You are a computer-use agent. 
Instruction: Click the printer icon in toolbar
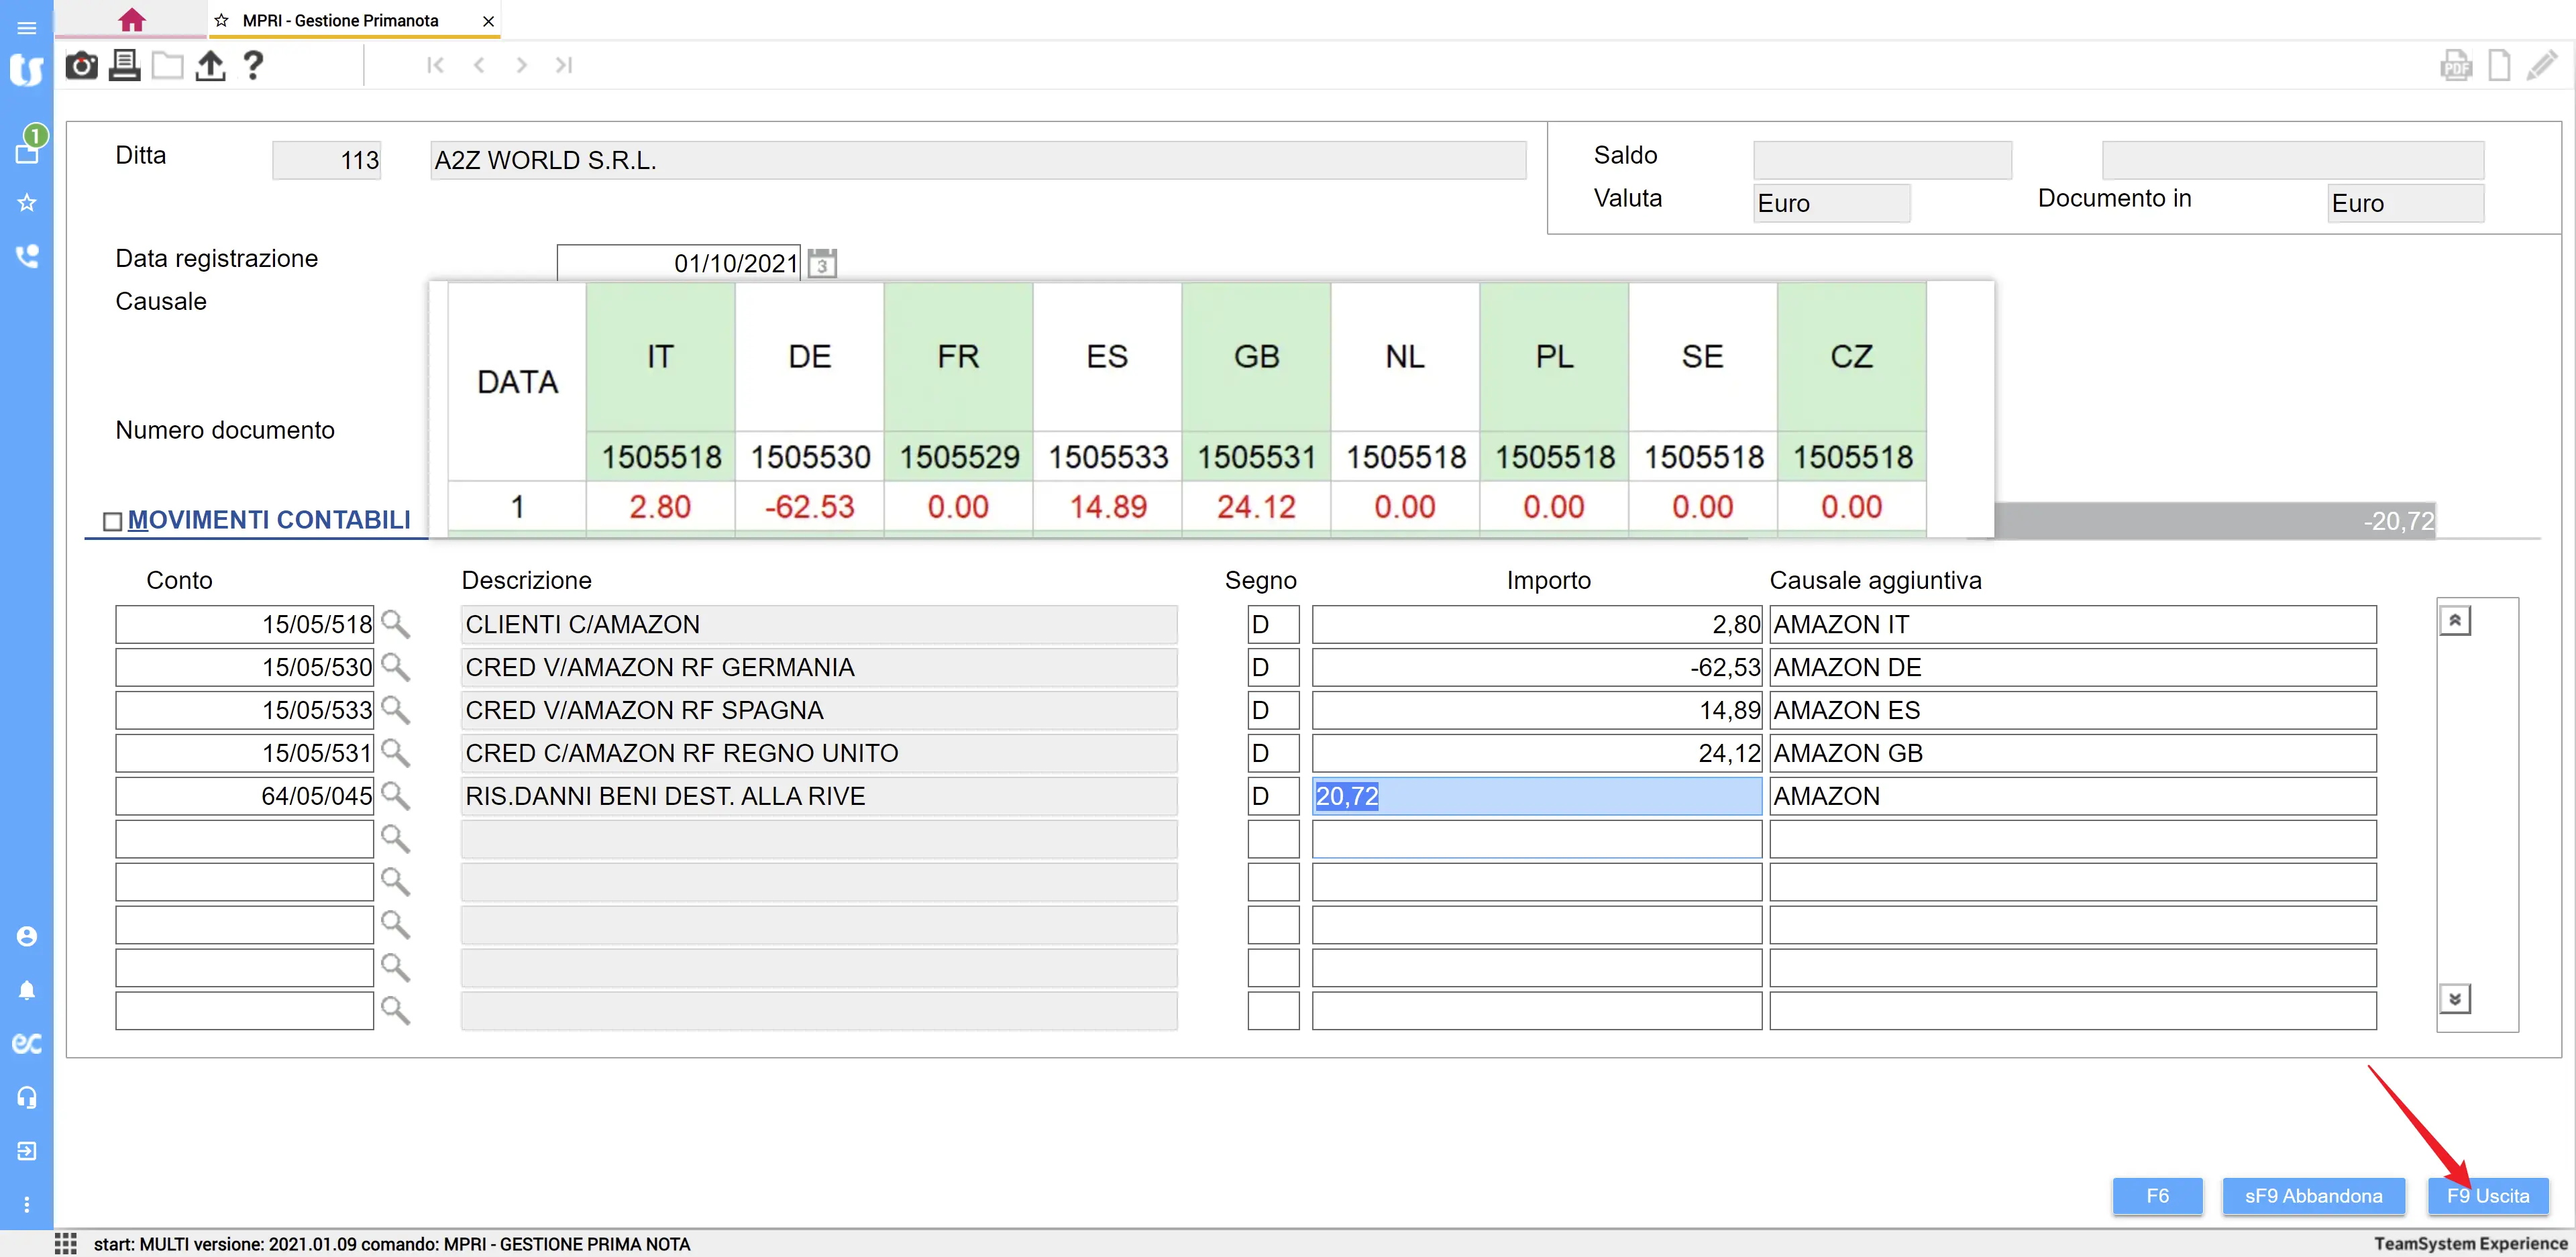point(124,66)
